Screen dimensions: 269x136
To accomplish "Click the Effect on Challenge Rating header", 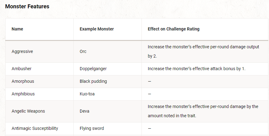I will tap(173, 29).
